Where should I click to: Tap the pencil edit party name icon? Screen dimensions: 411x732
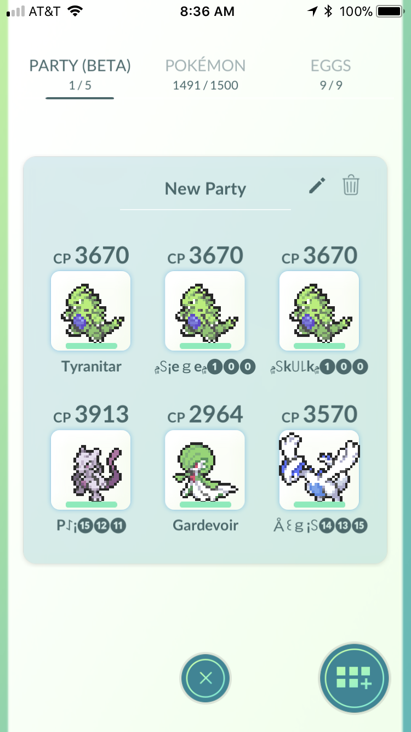317,185
